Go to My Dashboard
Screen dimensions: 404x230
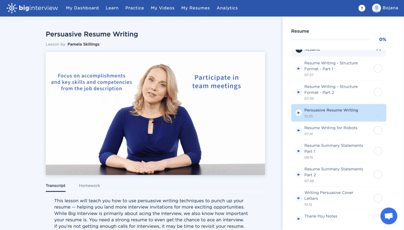(82, 8)
